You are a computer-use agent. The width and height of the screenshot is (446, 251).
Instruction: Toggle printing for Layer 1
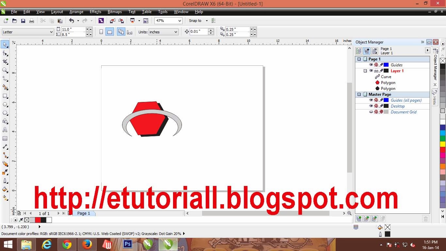coord(376,71)
